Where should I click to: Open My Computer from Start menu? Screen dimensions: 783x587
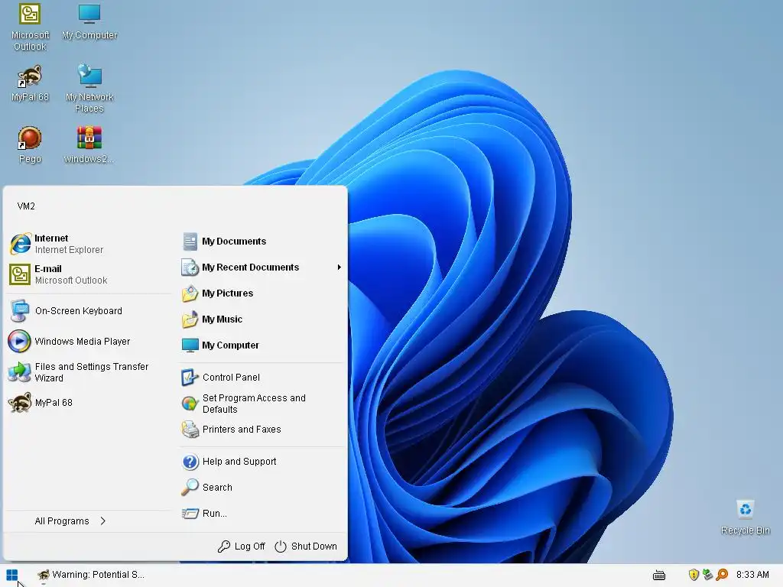262,345
